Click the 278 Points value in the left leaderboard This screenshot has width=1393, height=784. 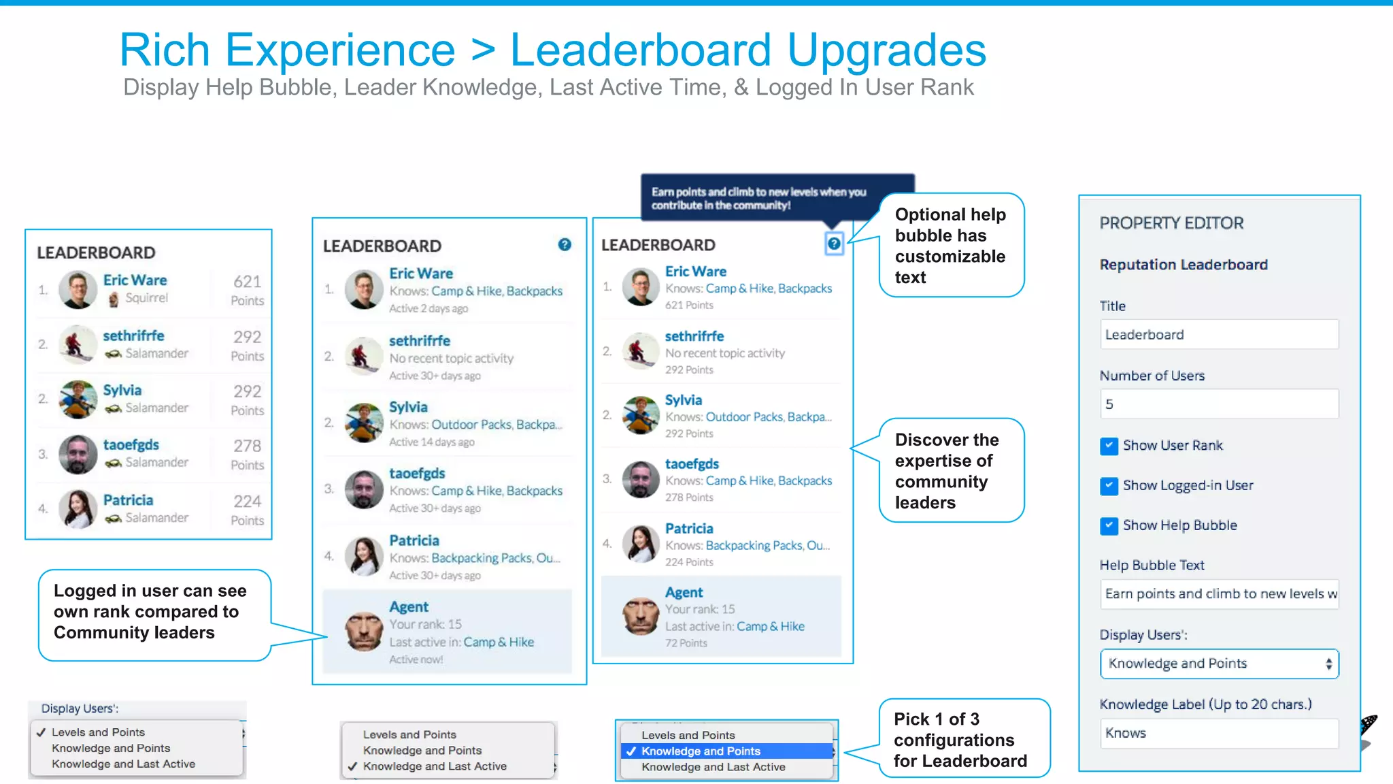(247, 455)
